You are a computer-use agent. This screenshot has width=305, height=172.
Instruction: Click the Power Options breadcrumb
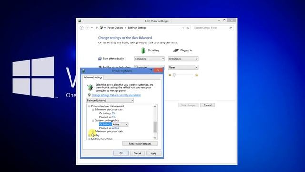115,28
